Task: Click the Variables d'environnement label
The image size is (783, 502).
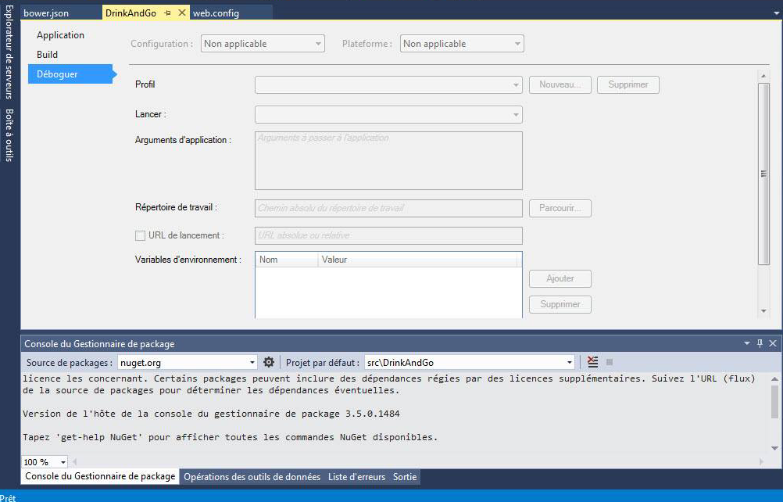Action: pyautogui.click(x=188, y=260)
